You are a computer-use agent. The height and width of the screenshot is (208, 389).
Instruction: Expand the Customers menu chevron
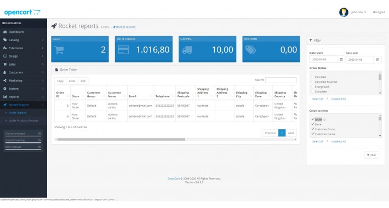43,72
